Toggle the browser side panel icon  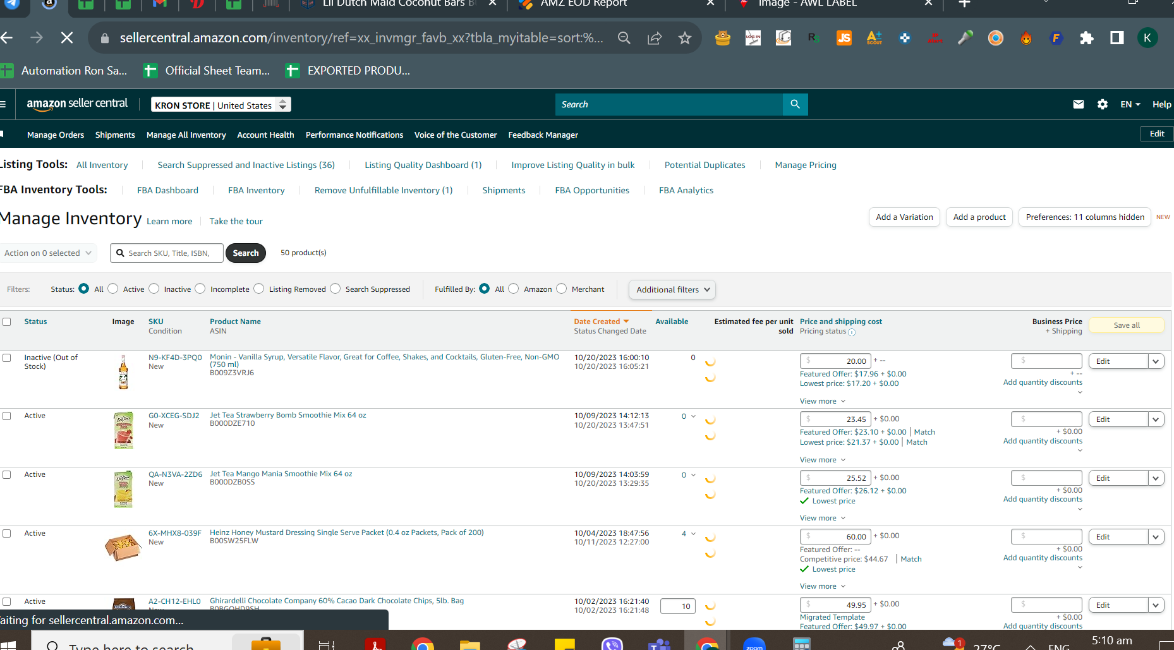[x=1117, y=38]
